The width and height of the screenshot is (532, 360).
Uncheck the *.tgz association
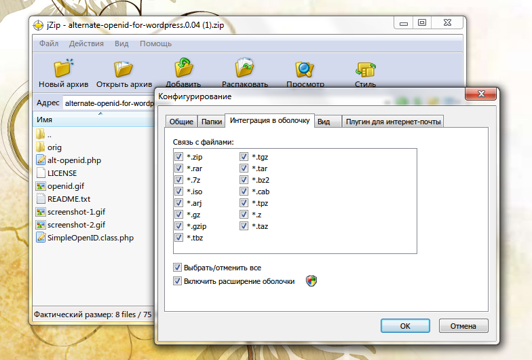tap(244, 156)
